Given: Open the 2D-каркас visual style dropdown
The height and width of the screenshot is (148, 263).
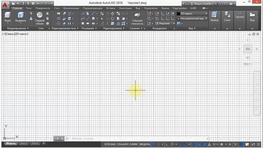Looking at the screenshot, I should [192, 14].
